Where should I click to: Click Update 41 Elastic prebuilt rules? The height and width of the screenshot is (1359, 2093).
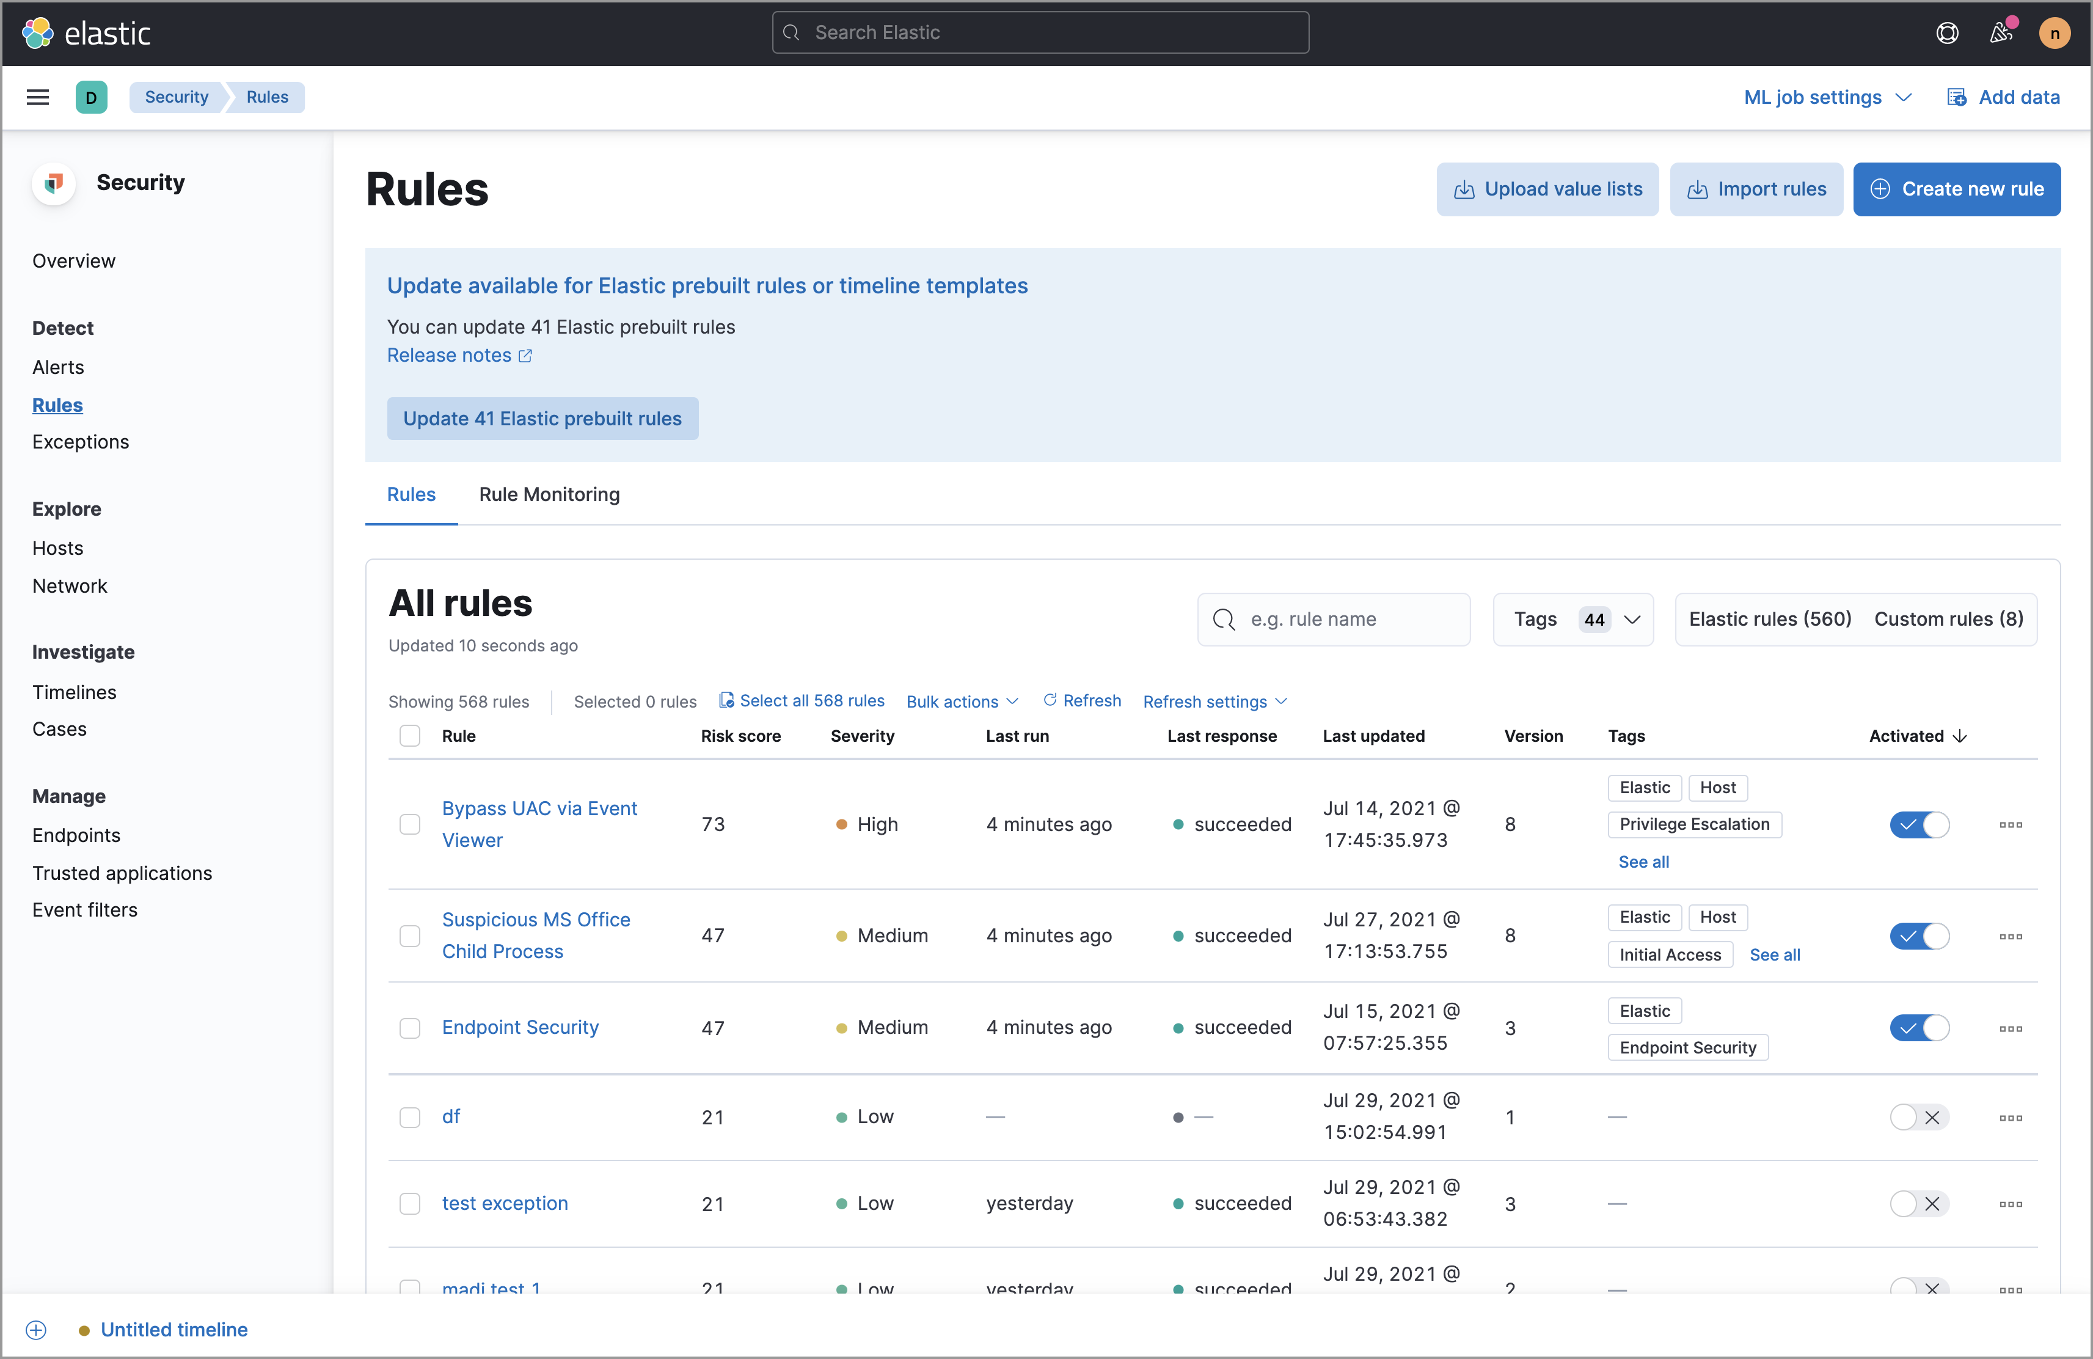542,418
